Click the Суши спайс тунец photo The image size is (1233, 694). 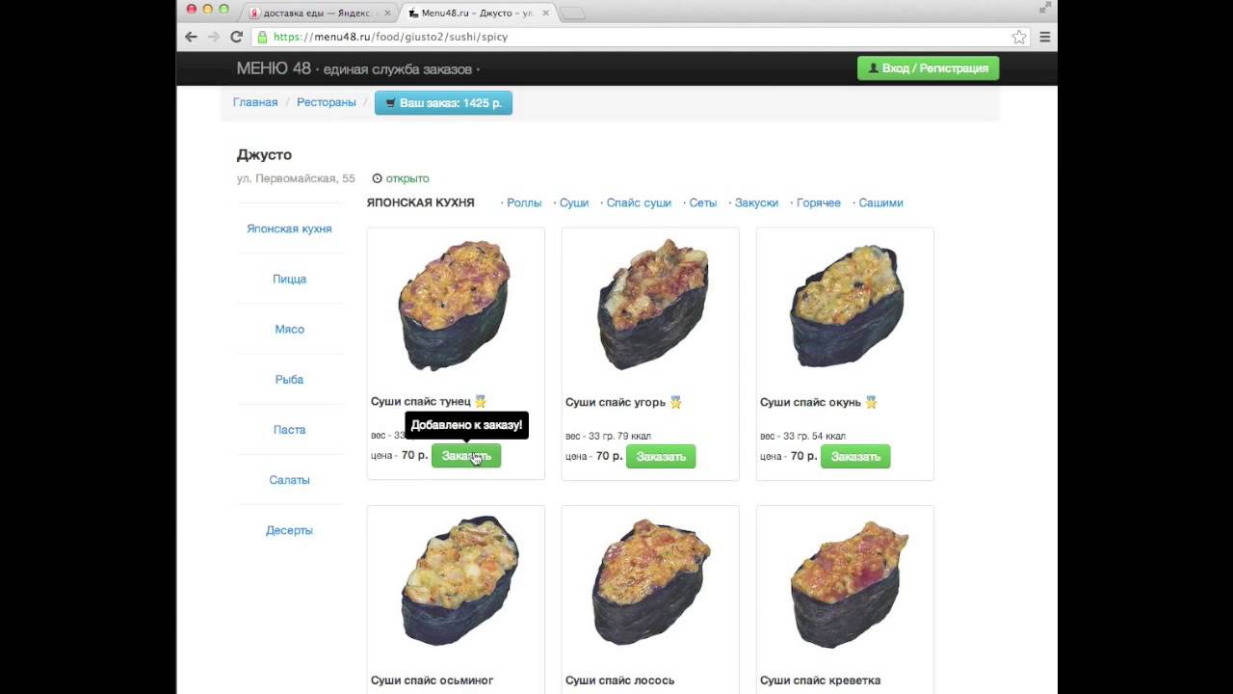click(455, 306)
